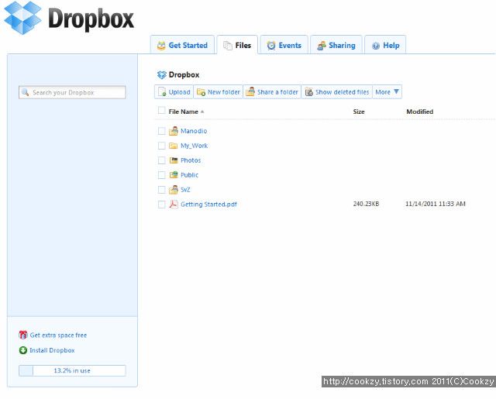Check the Public folder checkbox
This screenshot has height=399, width=496.
tap(162, 175)
